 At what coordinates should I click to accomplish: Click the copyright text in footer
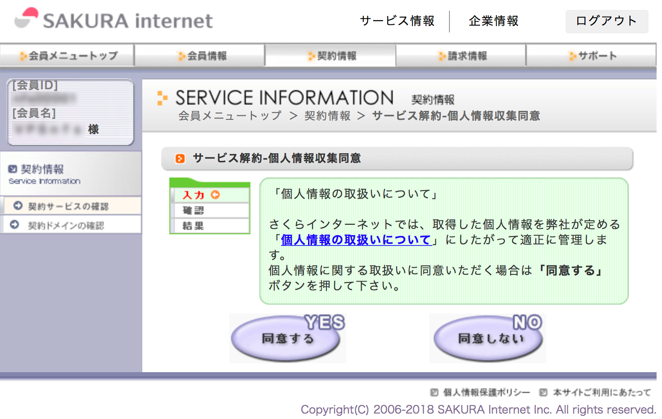(478, 410)
